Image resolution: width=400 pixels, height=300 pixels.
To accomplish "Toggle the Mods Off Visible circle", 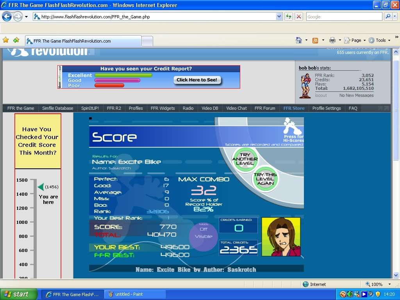I will [x=203, y=236].
